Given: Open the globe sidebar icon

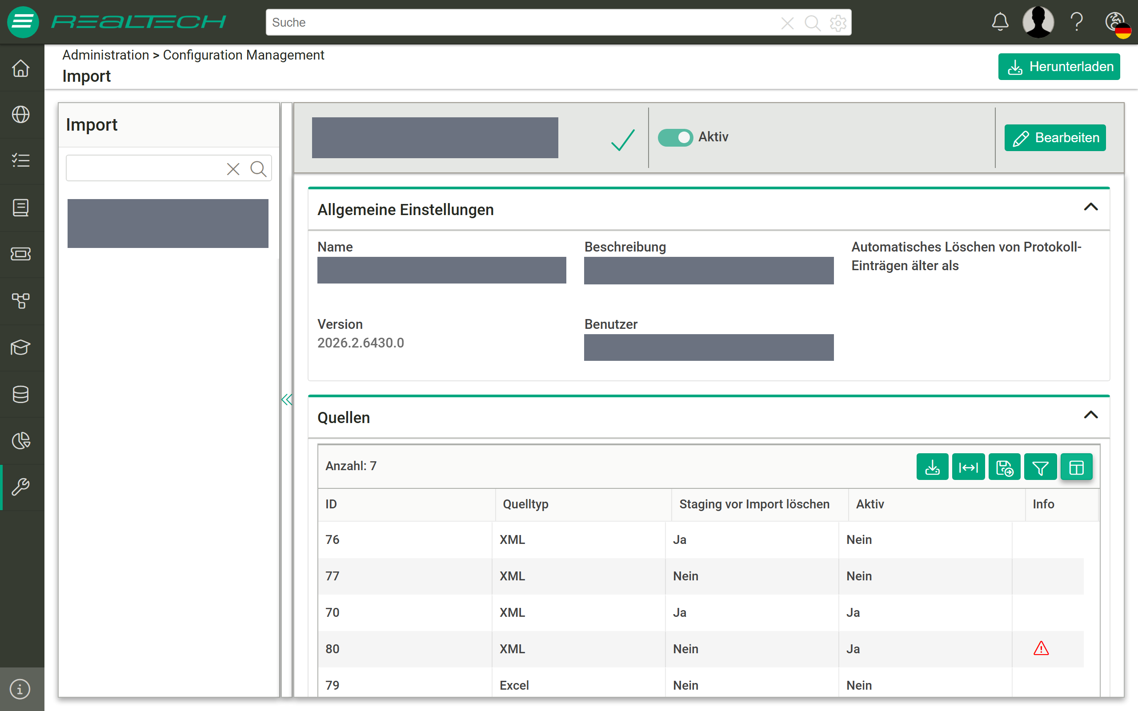Looking at the screenshot, I should (21, 114).
